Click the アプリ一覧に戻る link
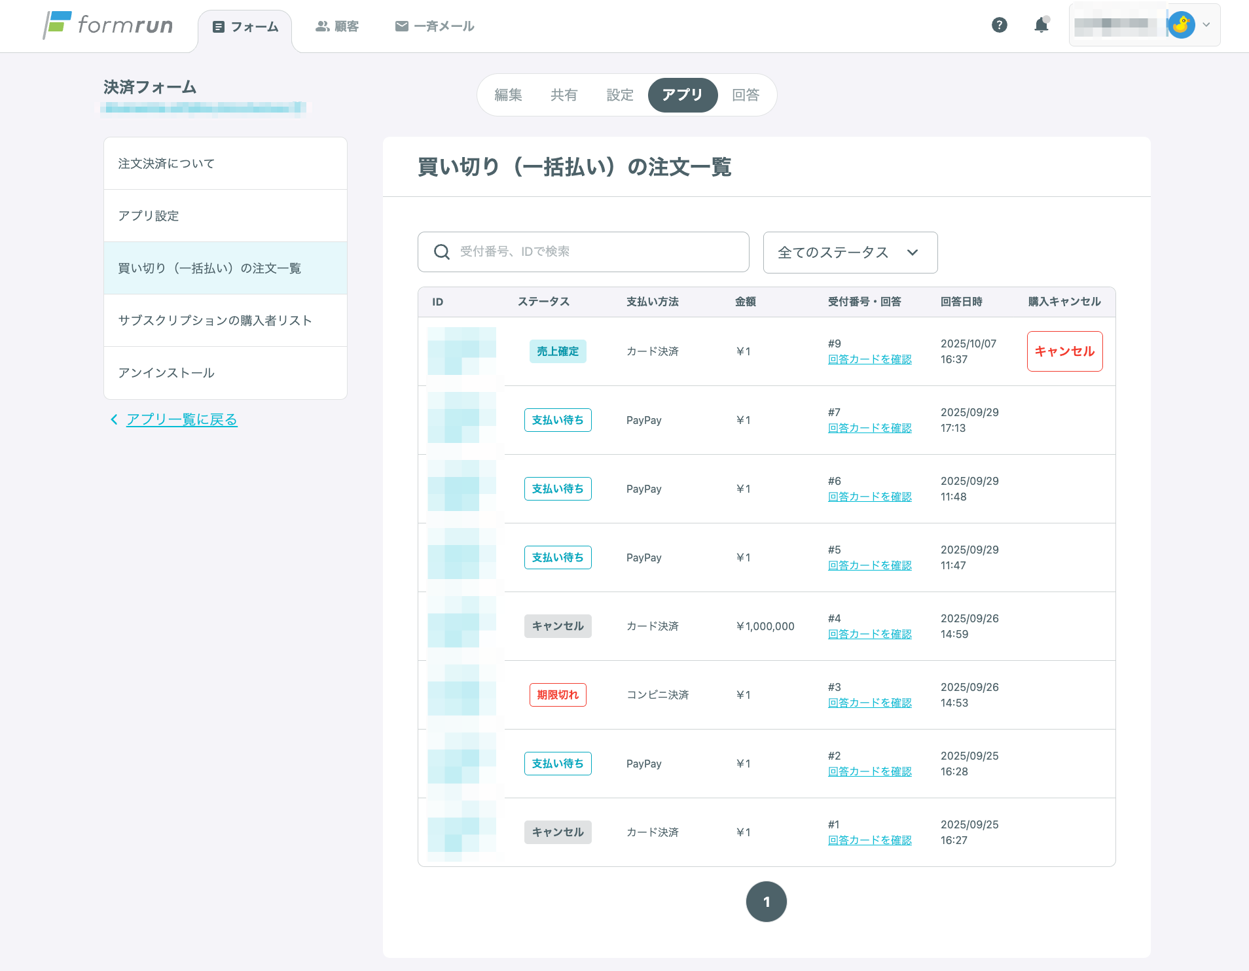Viewport: 1249px width, 971px height. (181, 419)
